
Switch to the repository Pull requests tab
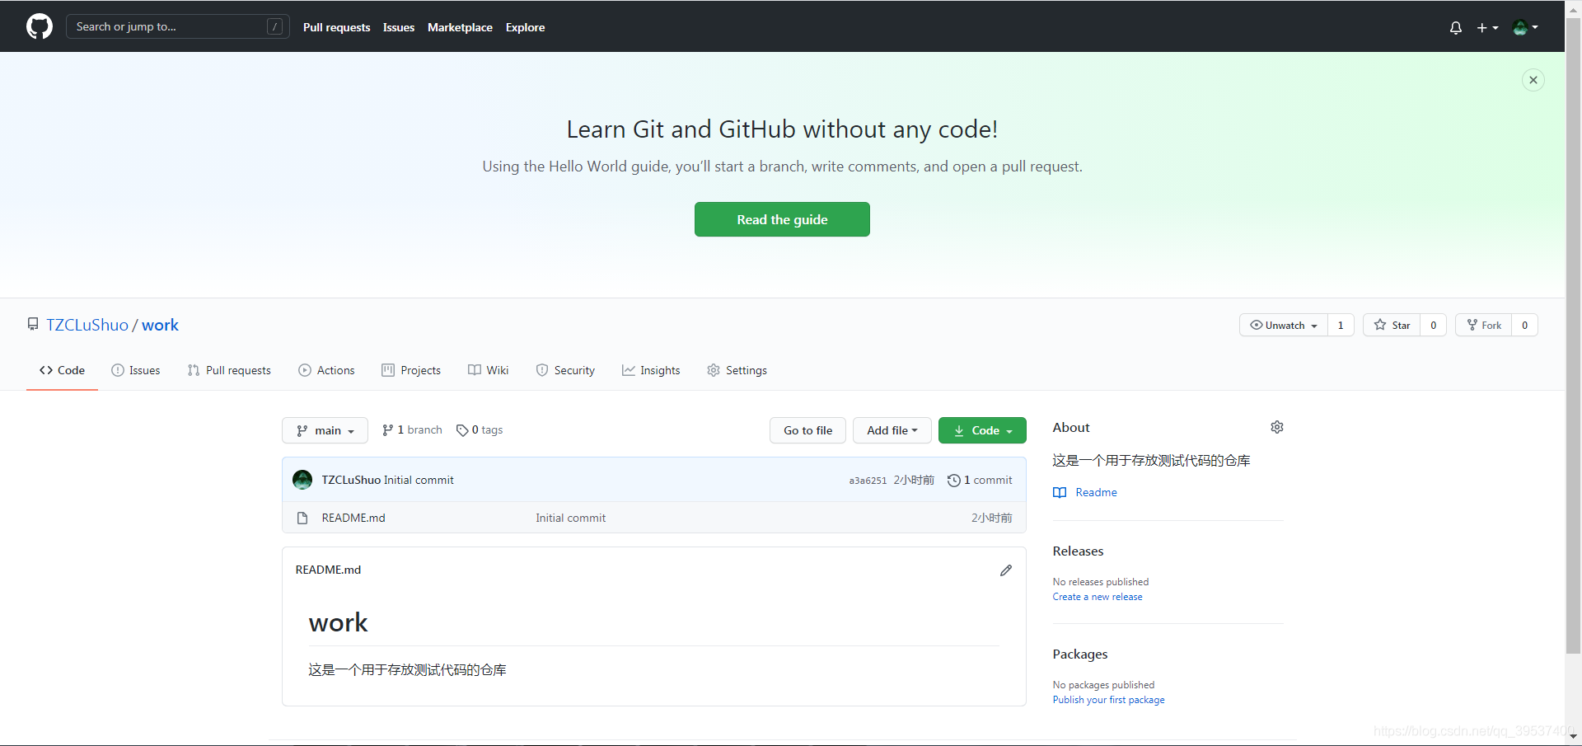[229, 370]
